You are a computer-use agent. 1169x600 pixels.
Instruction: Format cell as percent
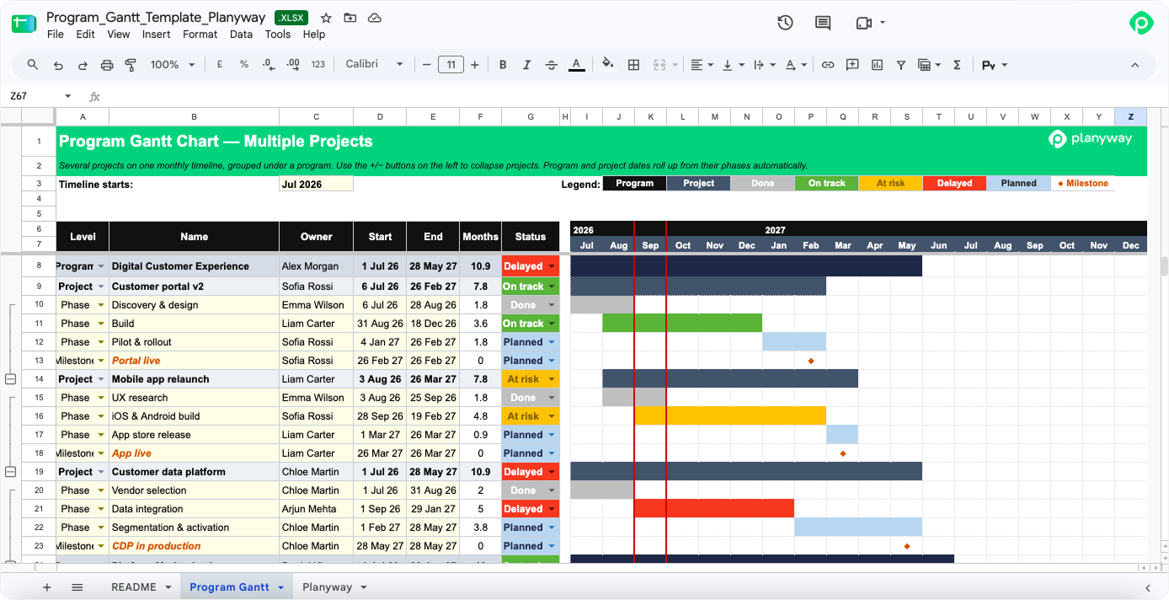point(244,65)
